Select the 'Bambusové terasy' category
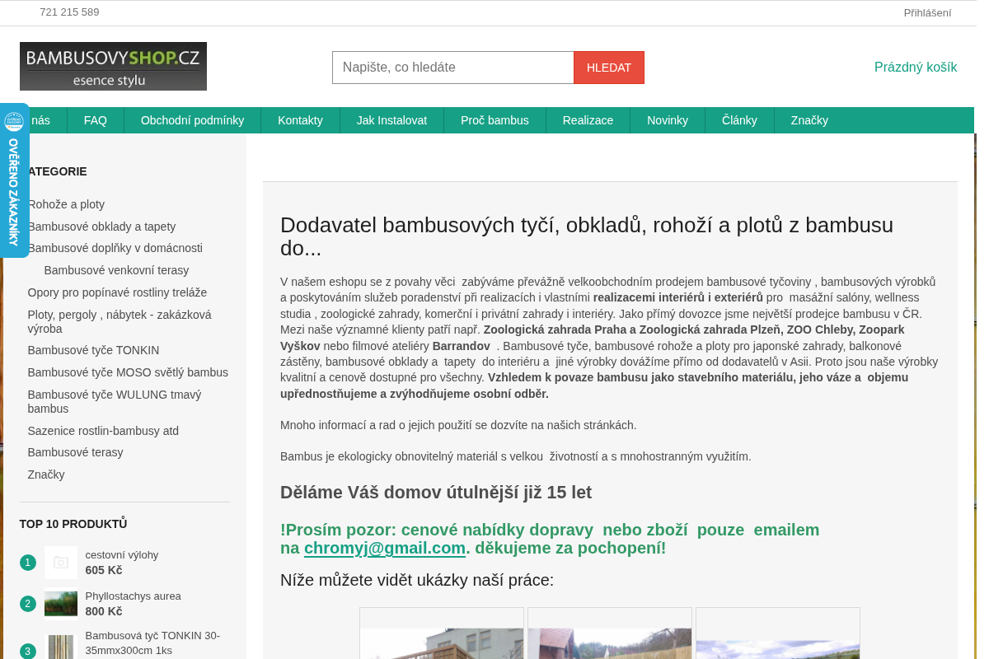This screenshot has height=659, width=989. click(x=75, y=452)
